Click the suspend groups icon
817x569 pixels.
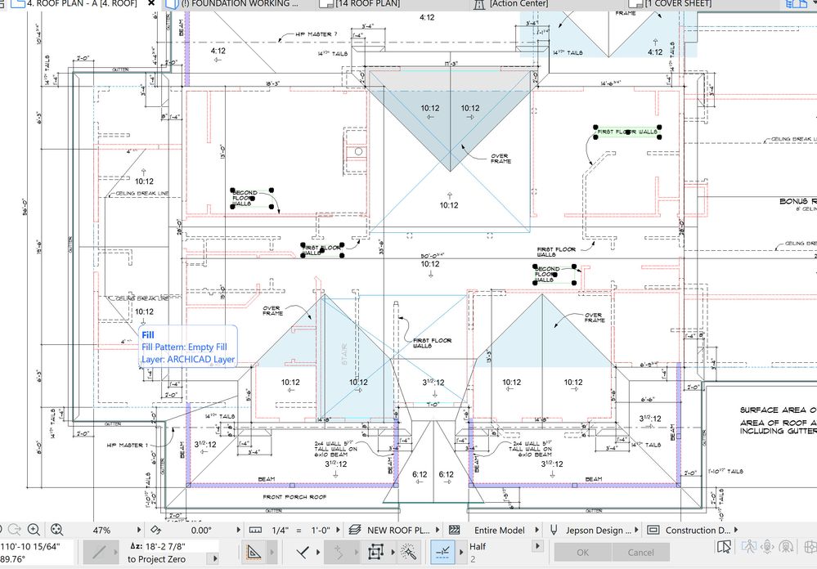click(375, 553)
